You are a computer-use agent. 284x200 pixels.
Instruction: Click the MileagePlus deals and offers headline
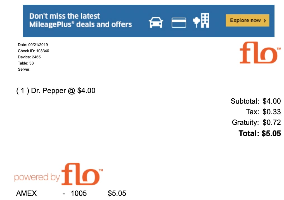(x=81, y=20)
